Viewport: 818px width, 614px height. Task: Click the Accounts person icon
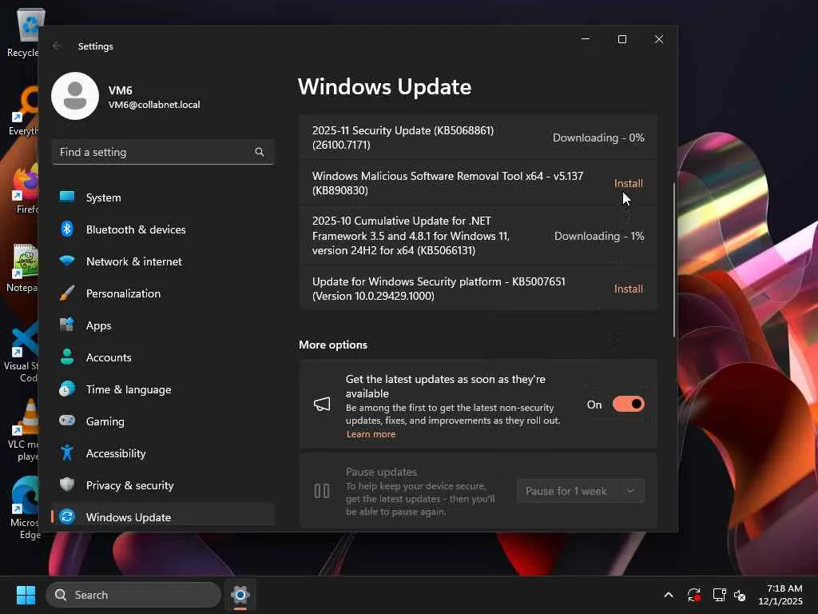tap(67, 357)
